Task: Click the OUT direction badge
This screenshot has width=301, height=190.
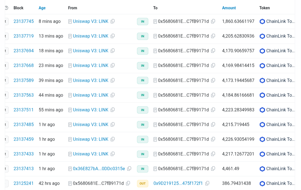Action: [143, 184]
